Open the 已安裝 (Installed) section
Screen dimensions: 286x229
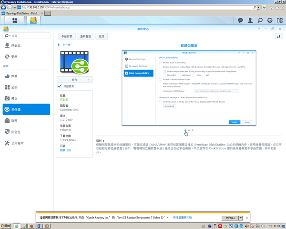click(15, 46)
